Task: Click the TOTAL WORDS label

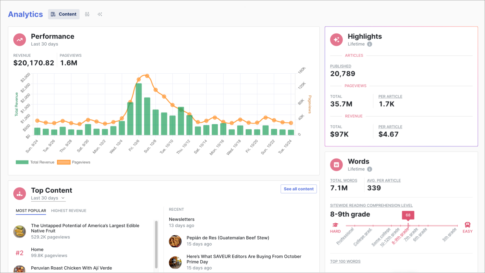Action: pyautogui.click(x=343, y=181)
